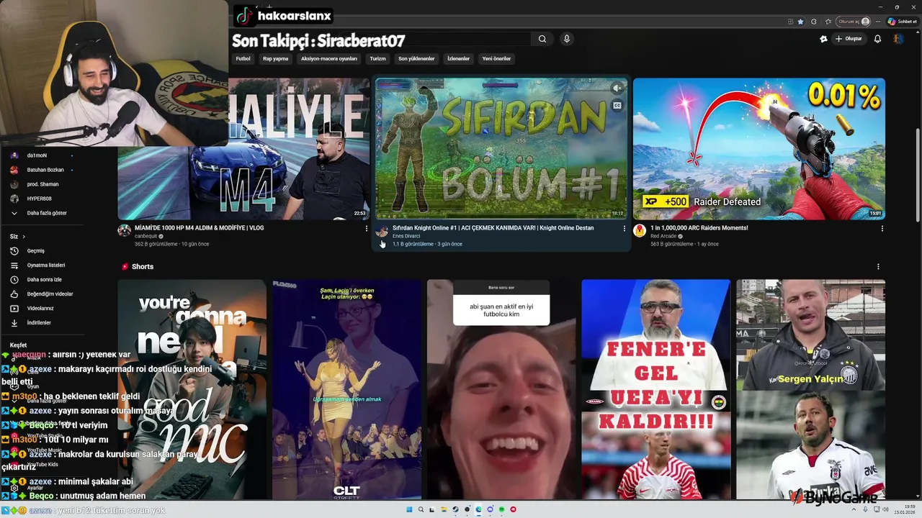
Task: Click Edge toolbar icon right of favorites star
Action: [x=814, y=22]
